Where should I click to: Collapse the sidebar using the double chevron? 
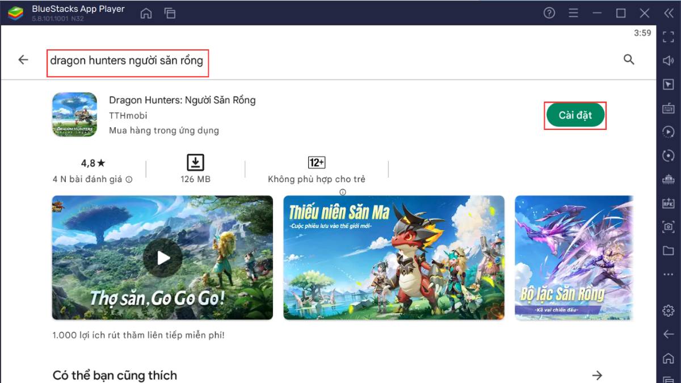coord(668,13)
